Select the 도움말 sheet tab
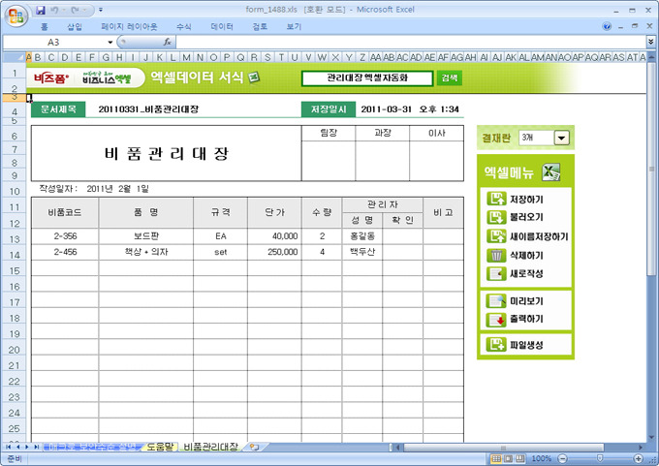Image resolution: width=659 pixels, height=466 pixels. coord(160,447)
